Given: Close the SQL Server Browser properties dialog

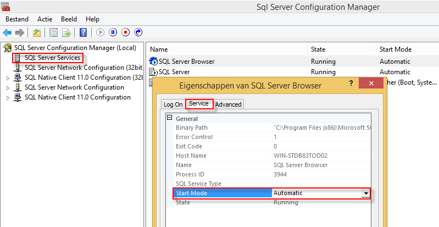Looking at the screenshot, I should pyautogui.click(x=371, y=83).
